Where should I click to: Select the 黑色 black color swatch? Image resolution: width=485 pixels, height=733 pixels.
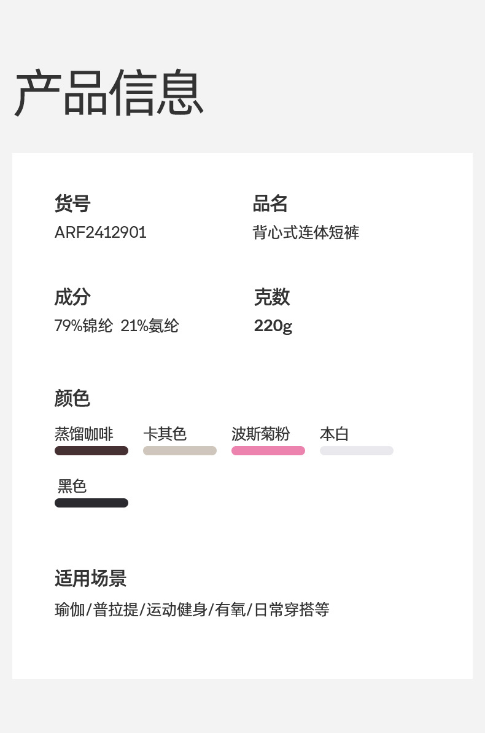91,503
